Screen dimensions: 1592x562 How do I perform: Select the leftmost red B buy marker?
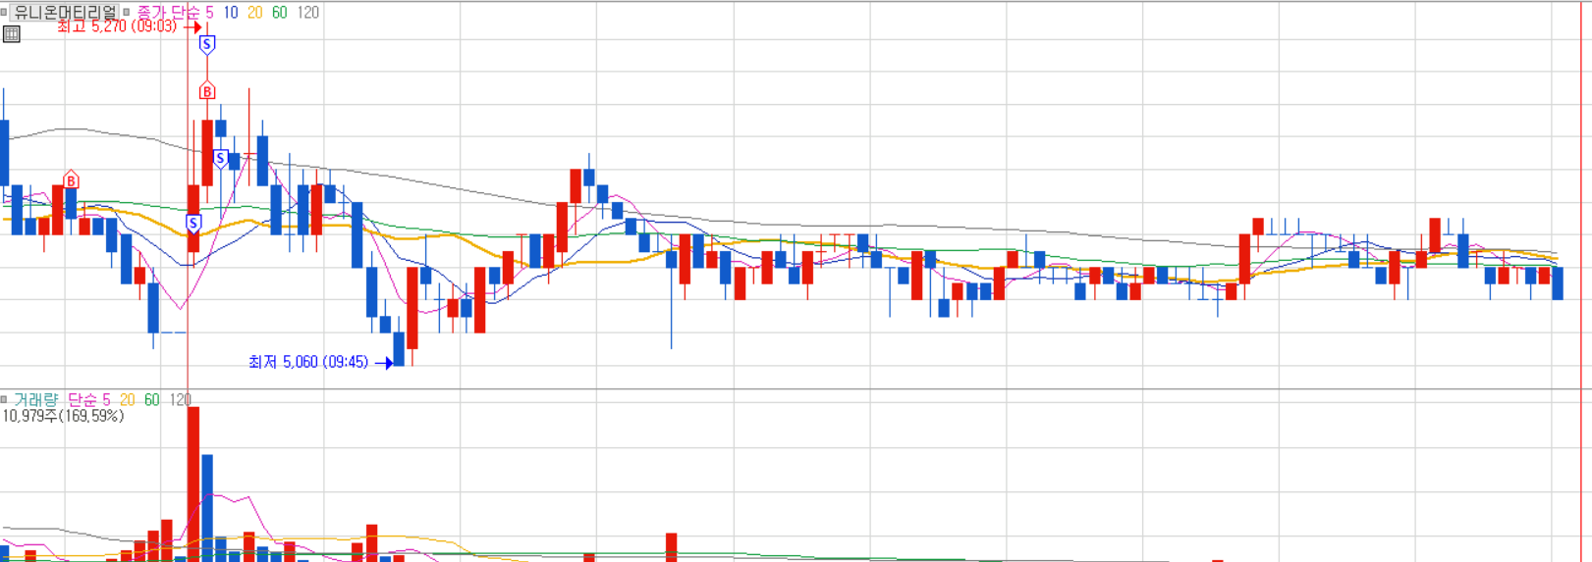[x=71, y=180]
